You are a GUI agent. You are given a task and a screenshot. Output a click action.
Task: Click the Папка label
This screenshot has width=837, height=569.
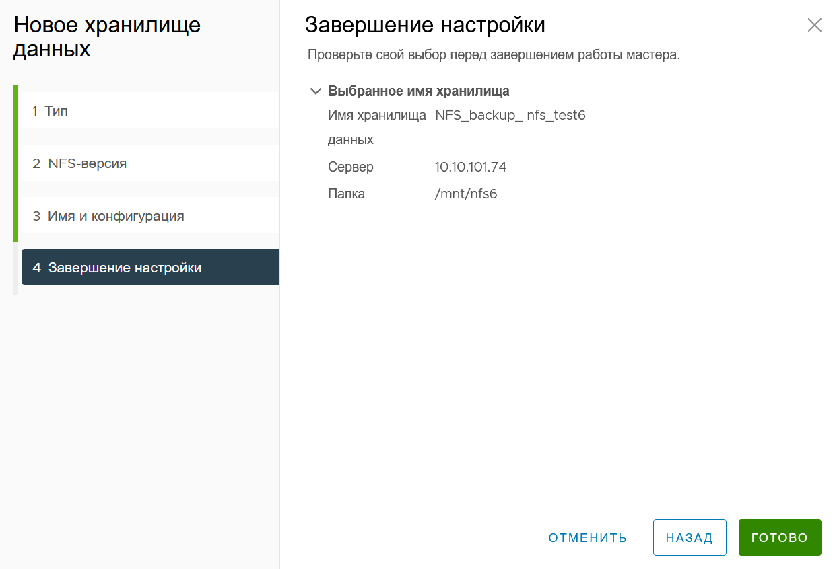coord(347,194)
